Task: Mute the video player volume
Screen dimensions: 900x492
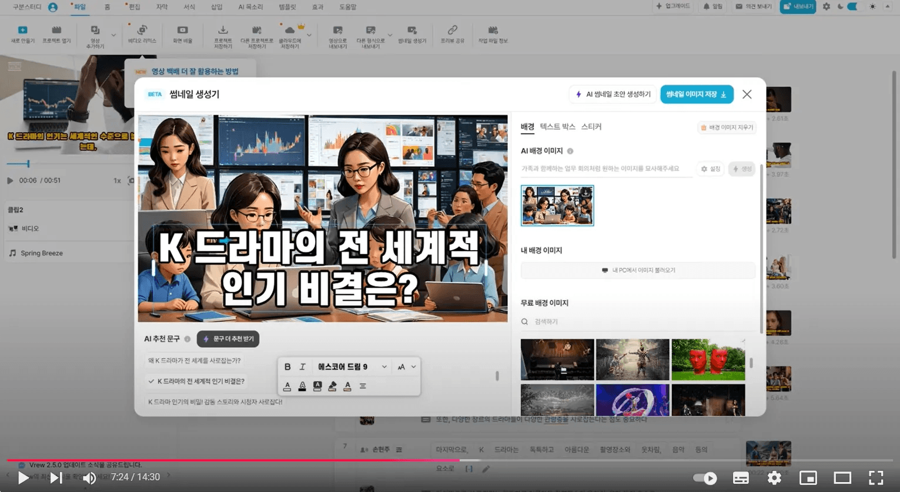Action: pyautogui.click(x=89, y=477)
